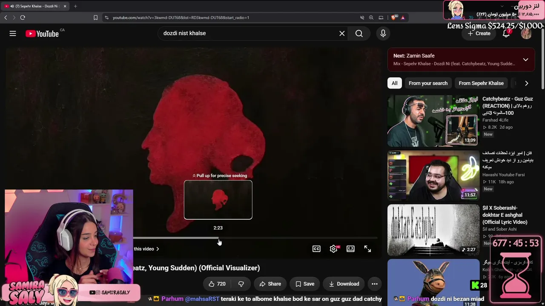The width and height of the screenshot is (545, 306).
Task: Go to YouTube home via logo
Action: click(x=42, y=34)
